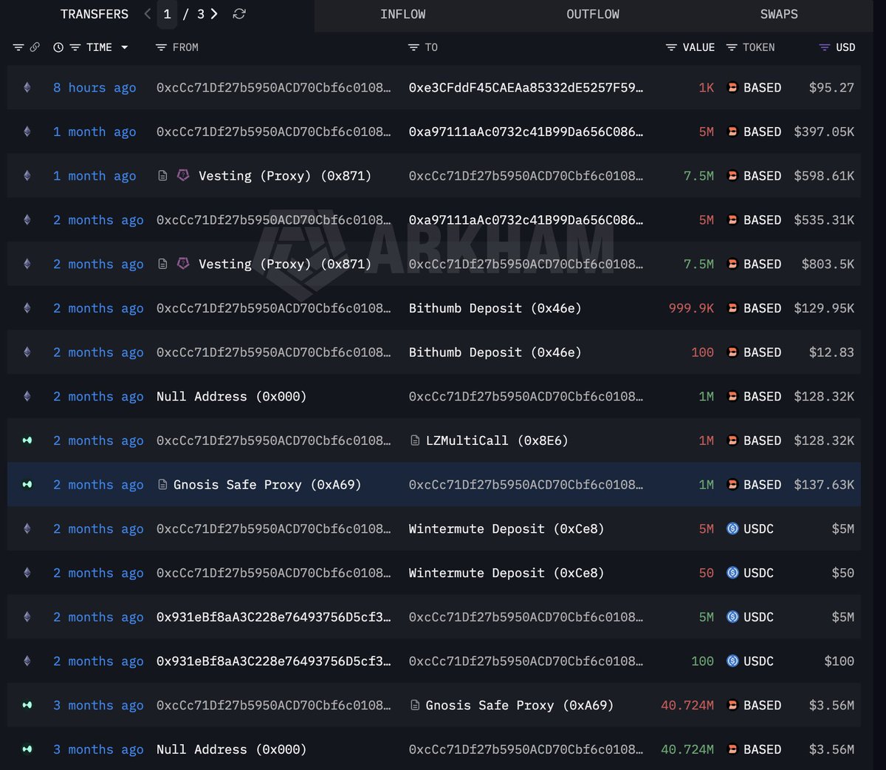Click chain icon in Gnosis Safe $137.63K row

[27, 485]
